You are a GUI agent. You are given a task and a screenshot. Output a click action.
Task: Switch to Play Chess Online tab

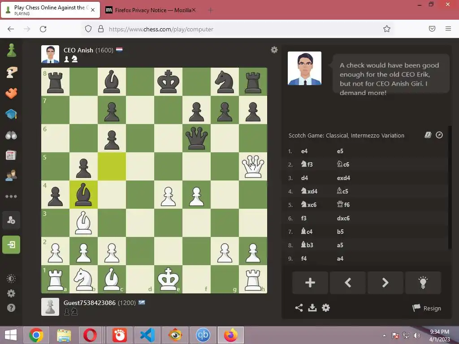click(x=50, y=10)
